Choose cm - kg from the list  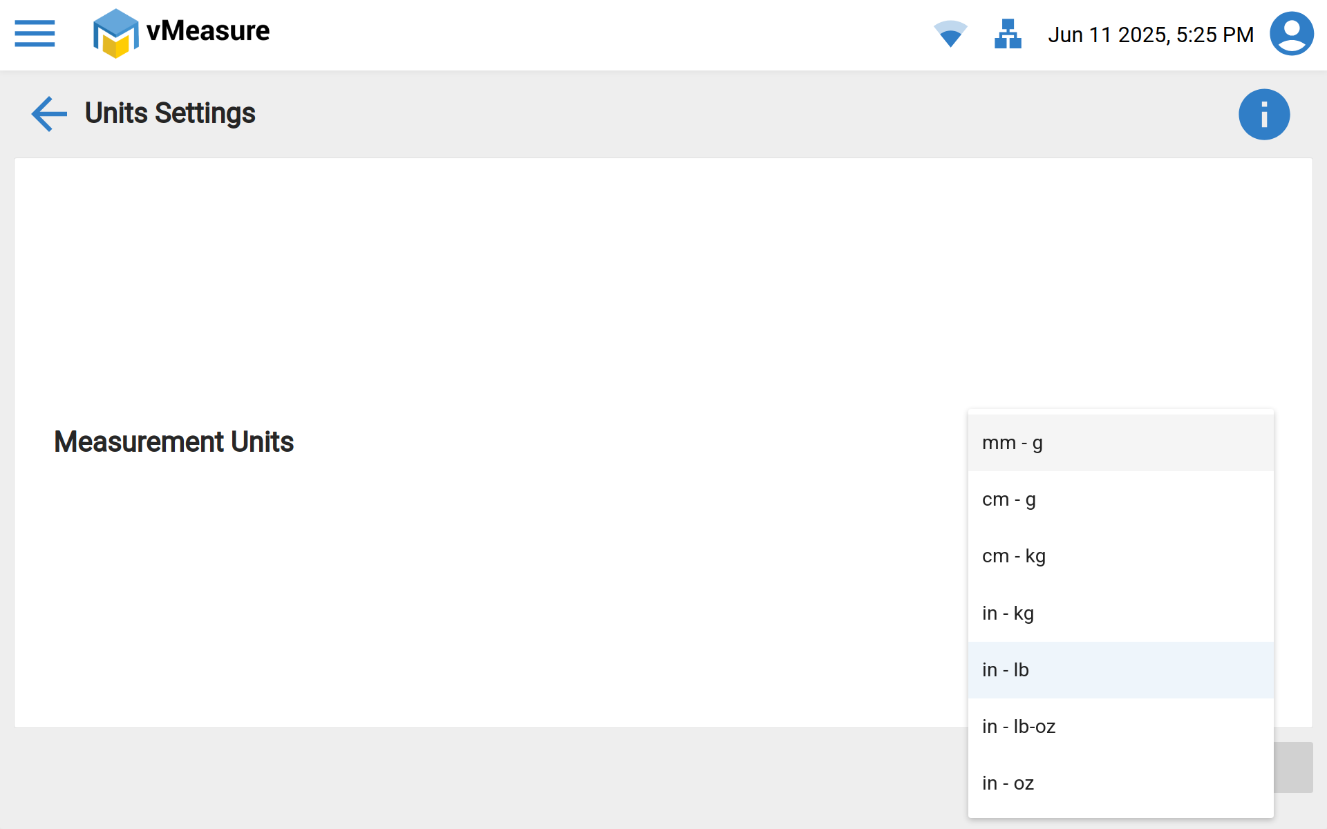pos(1120,556)
